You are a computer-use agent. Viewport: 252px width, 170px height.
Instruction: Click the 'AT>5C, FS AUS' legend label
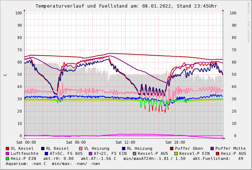66,153
